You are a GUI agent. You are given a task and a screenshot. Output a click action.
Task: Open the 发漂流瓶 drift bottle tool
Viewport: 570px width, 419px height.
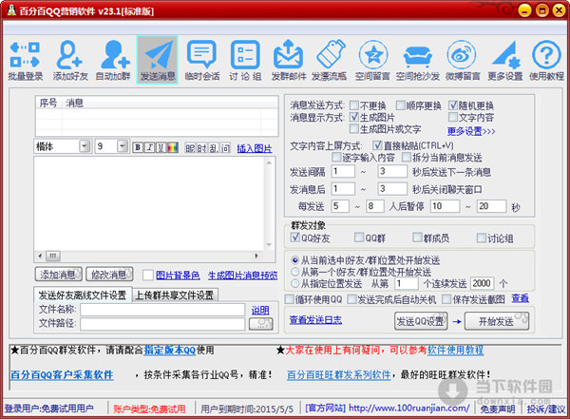tap(330, 61)
